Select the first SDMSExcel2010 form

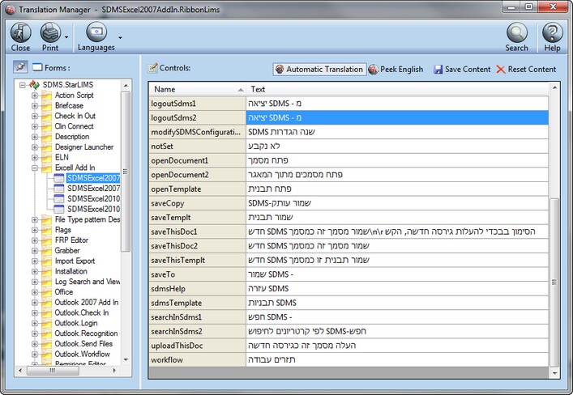[x=93, y=198]
